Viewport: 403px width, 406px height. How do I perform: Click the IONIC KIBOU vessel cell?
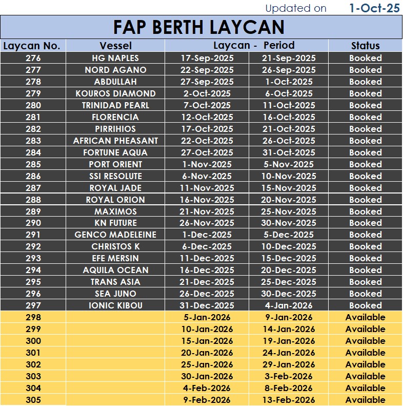coord(115,305)
